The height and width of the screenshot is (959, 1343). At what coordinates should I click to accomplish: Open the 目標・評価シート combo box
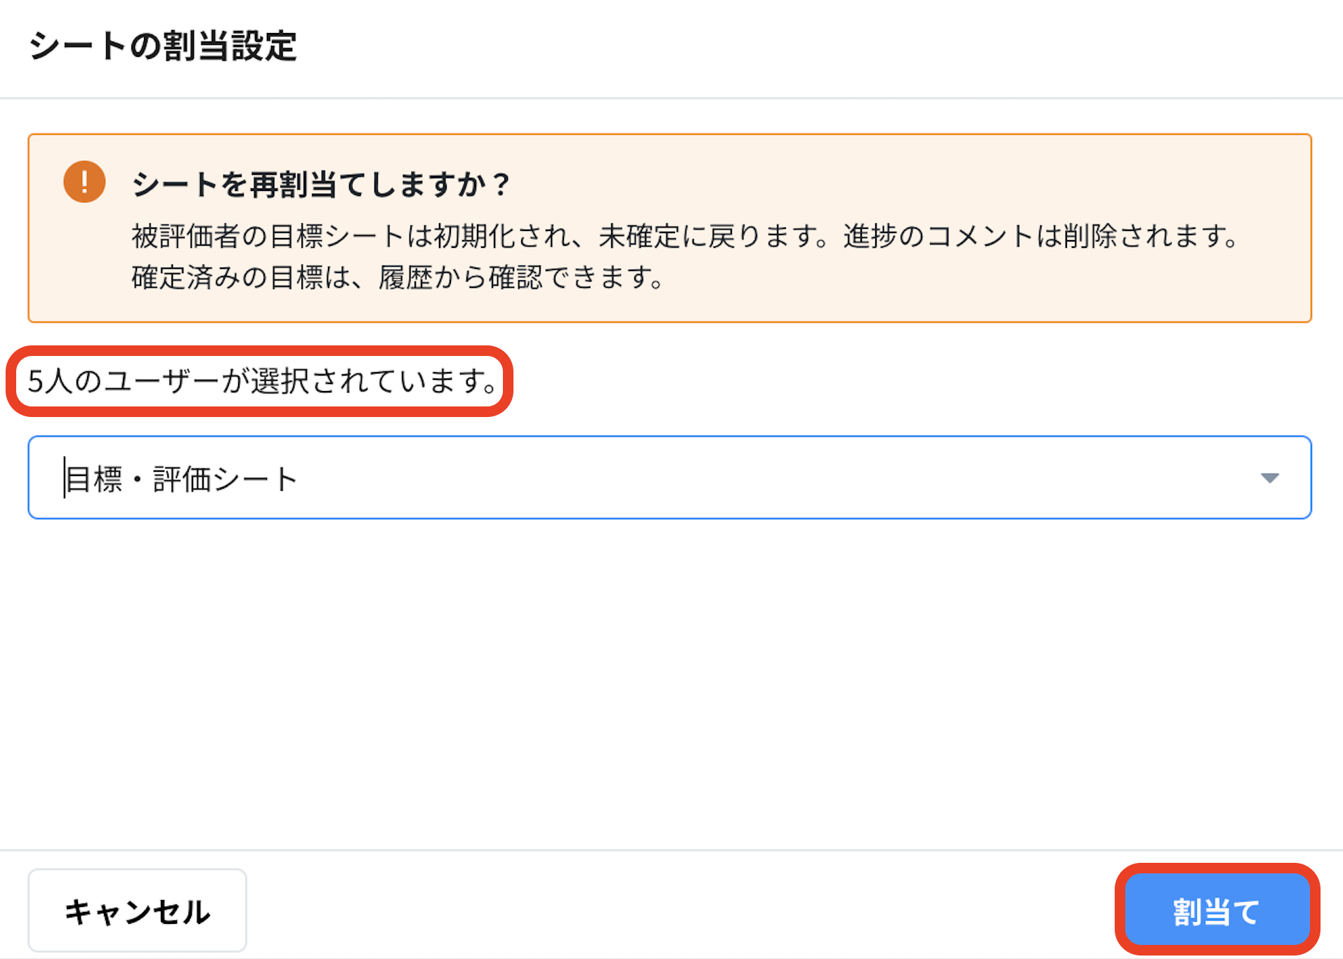tap(181, 479)
